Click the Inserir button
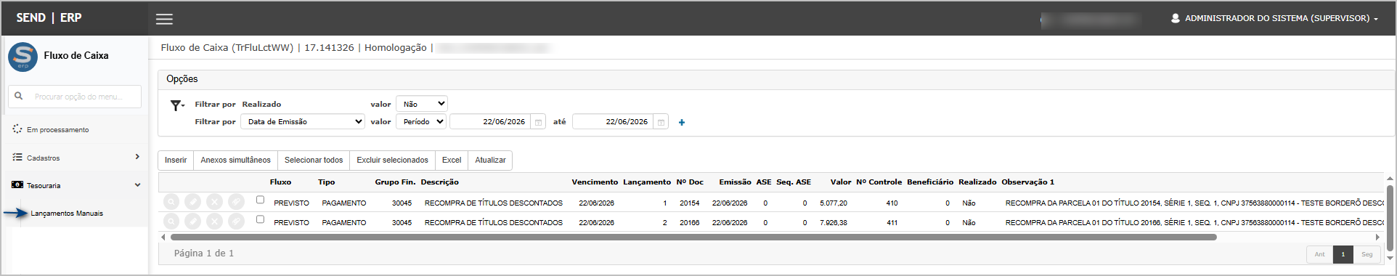The height and width of the screenshot is (276, 1397). (x=176, y=160)
